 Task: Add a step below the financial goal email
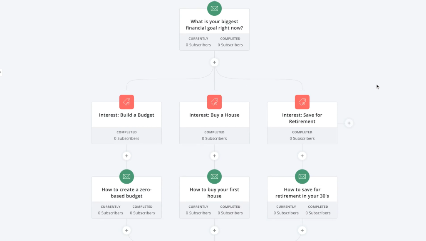[214, 62]
